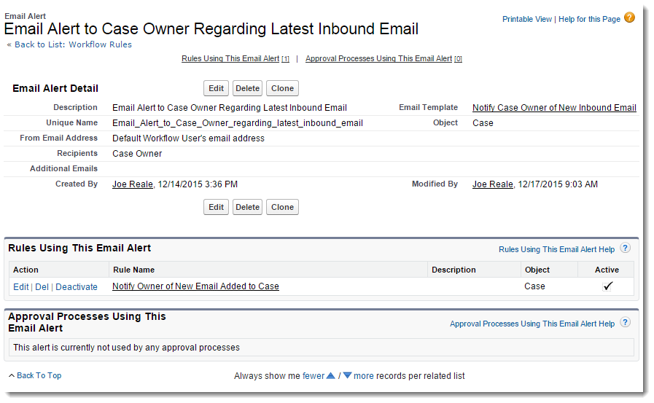This screenshot has width=654, height=403.
Task: Click the Created By timestamp 12/14/2015 3:36 PM
Action: pyautogui.click(x=198, y=184)
